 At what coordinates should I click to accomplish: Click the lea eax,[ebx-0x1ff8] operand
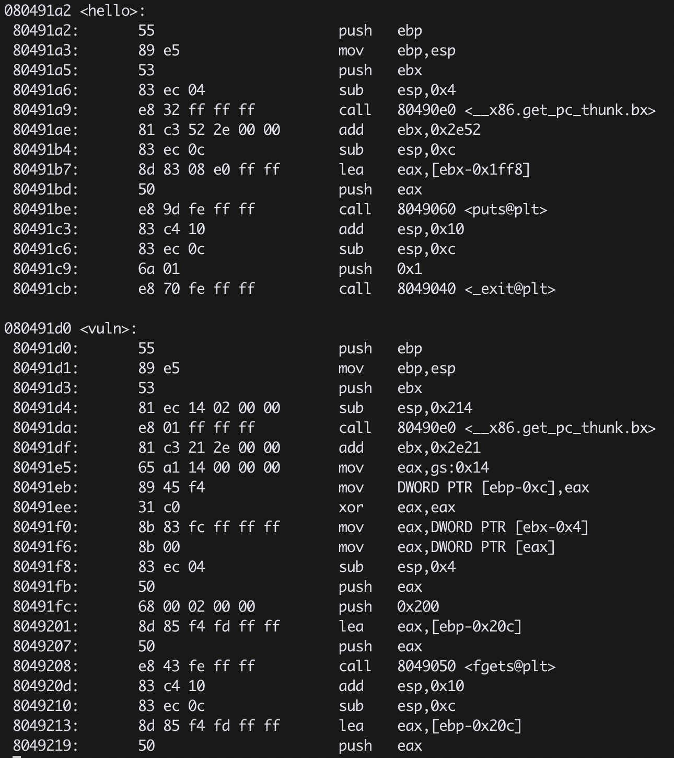pos(463,170)
